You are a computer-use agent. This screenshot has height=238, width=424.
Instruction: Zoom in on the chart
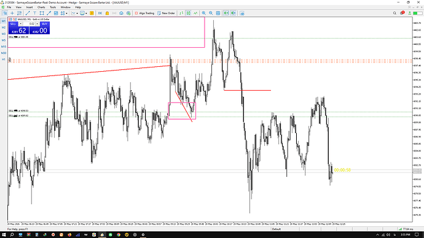[204, 13]
